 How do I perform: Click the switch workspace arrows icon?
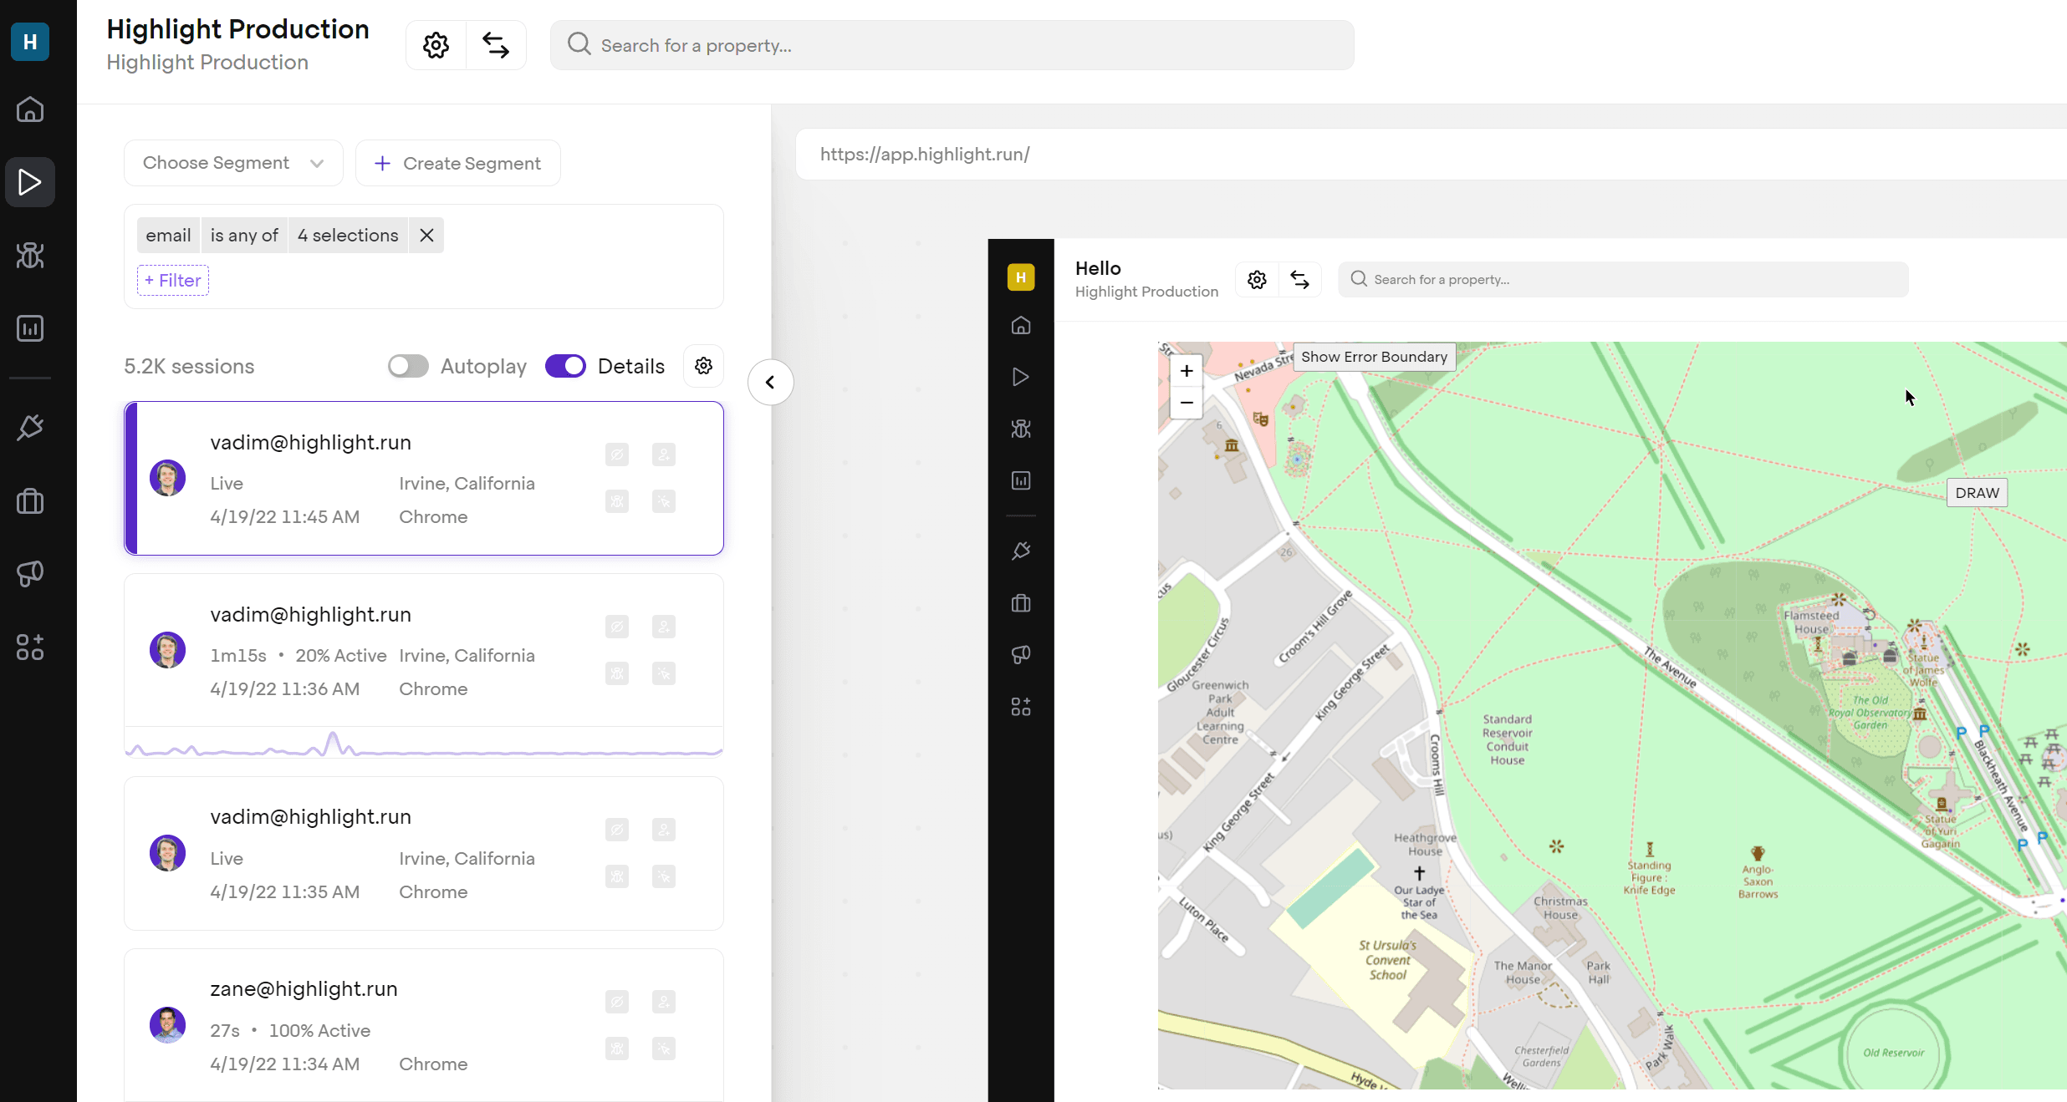496,45
